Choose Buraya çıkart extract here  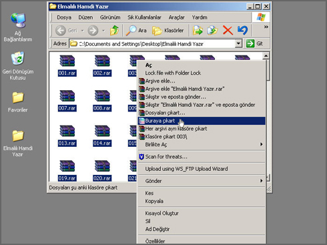[x=202, y=121]
